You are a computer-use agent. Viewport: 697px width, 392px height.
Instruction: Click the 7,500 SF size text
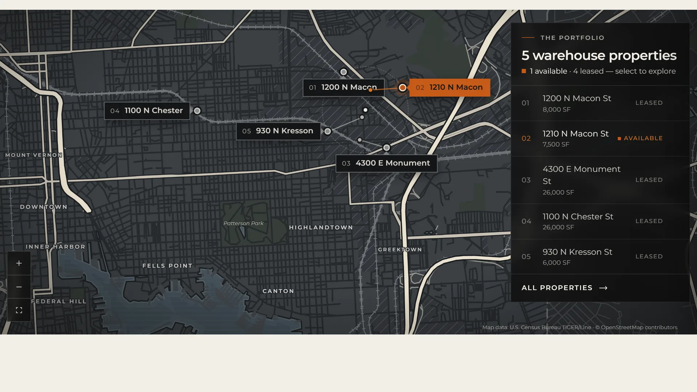click(x=556, y=144)
